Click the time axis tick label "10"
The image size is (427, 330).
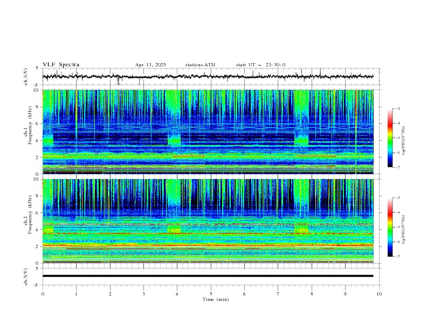coord(379,294)
